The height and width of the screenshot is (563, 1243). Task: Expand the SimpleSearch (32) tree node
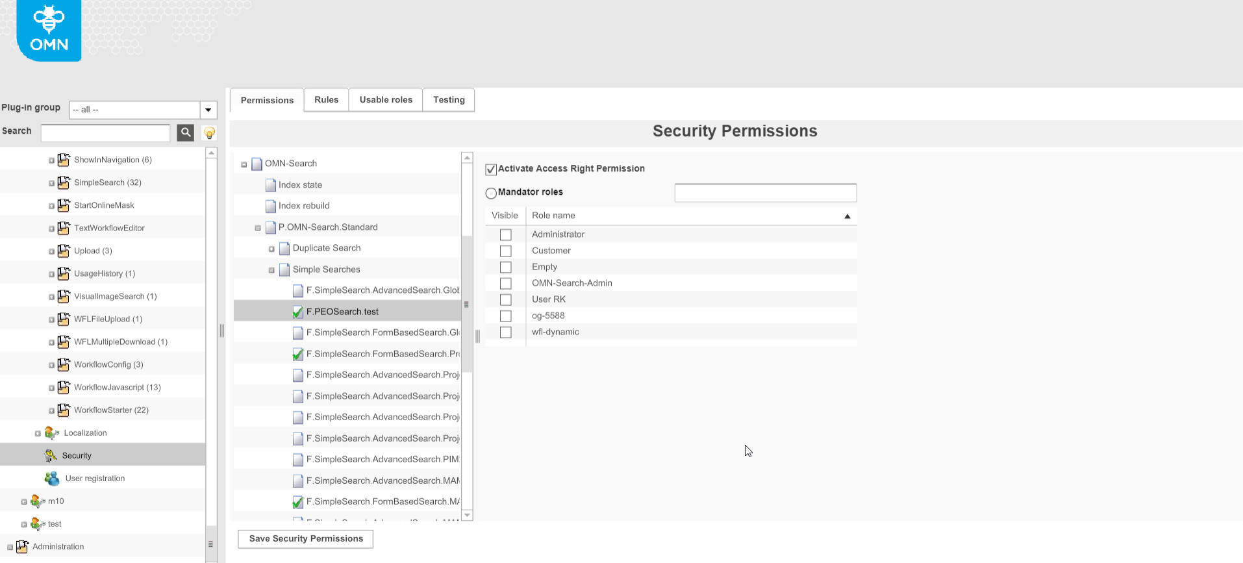point(52,182)
